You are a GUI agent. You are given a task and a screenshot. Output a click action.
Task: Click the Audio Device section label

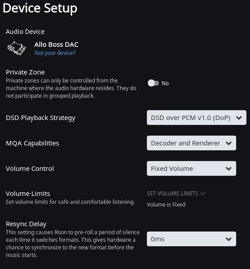pos(25,32)
